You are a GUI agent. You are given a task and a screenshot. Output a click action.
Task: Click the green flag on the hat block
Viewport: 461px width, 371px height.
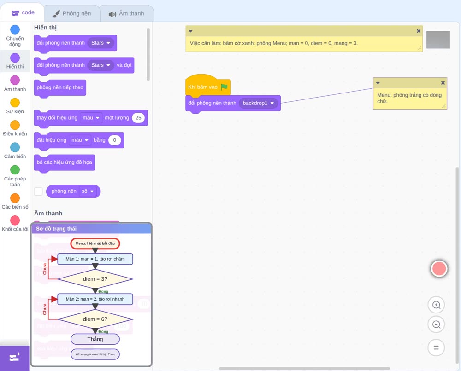[x=224, y=87]
